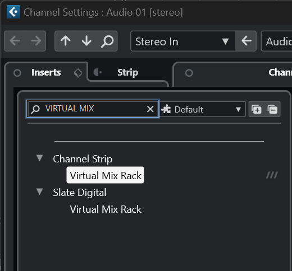The height and width of the screenshot is (271, 292).
Task: Select Virtual Mix Rack under Channel Strip
Action: click(106, 175)
